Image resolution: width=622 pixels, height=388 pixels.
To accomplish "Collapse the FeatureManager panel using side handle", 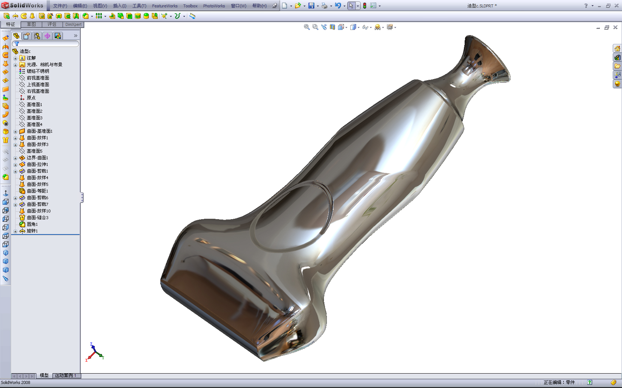I will click(x=82, y=198).
